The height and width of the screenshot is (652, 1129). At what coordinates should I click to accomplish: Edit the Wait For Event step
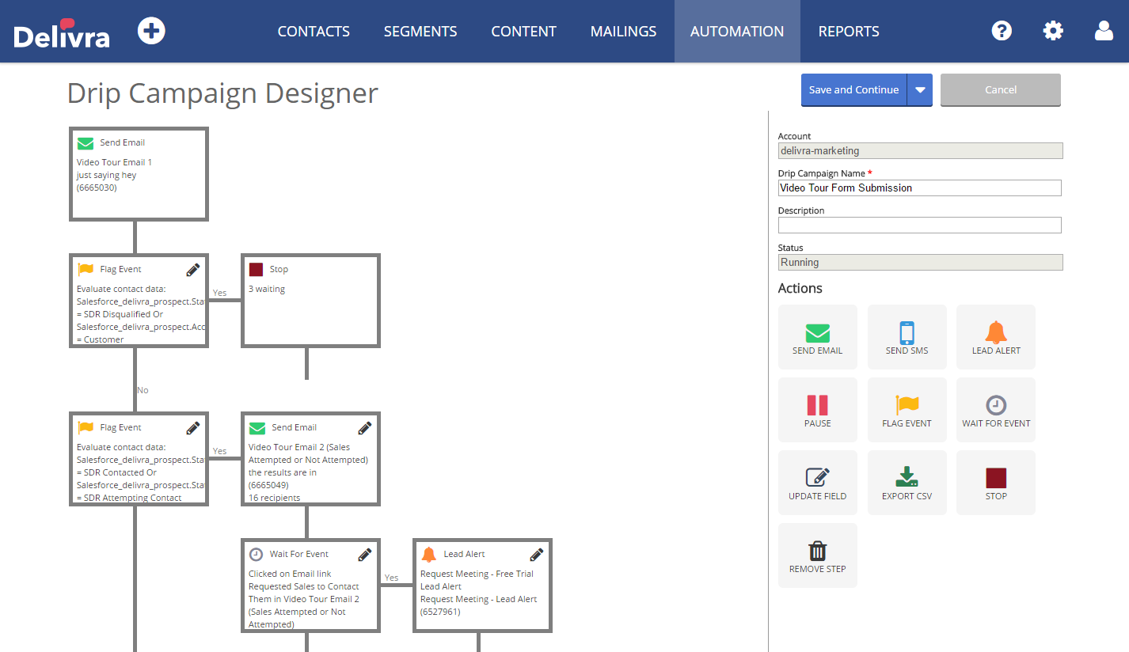click(365, 555)
